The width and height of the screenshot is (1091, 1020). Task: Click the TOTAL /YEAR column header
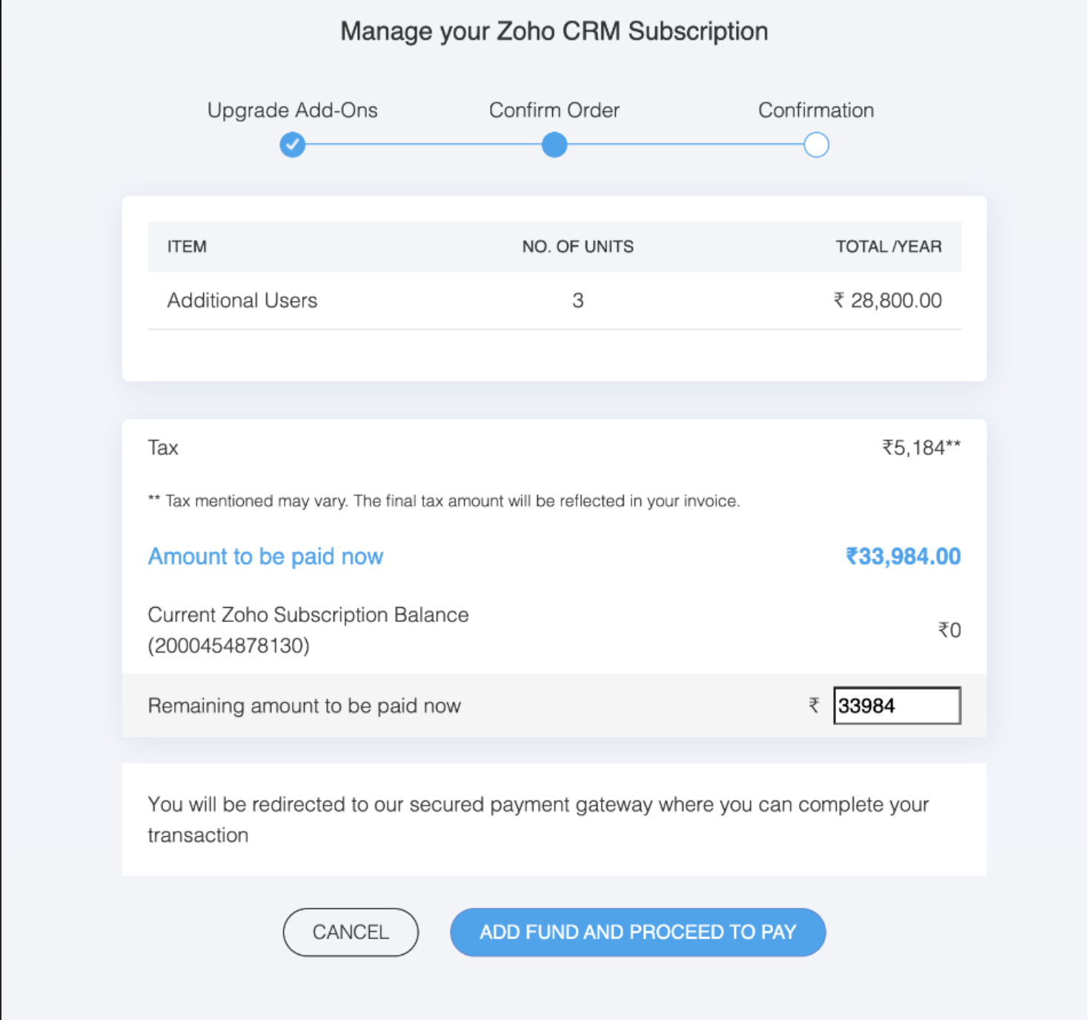(888, 247)
